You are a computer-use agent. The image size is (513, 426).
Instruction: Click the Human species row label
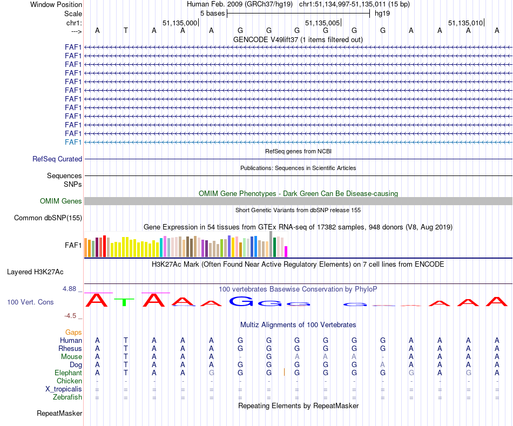click(71, 340)
